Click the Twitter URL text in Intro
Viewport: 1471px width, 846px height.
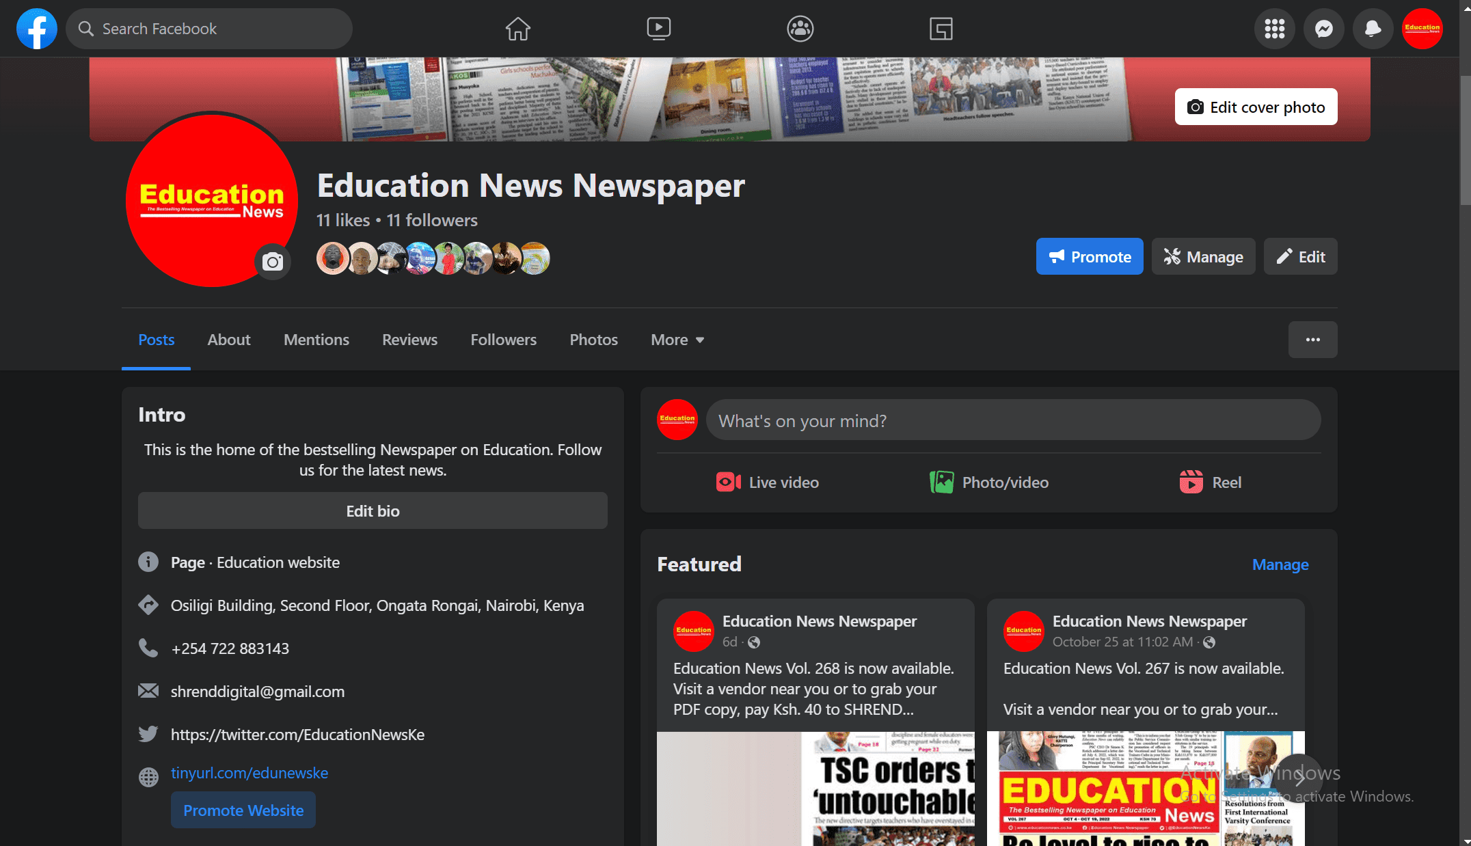[x=297, y=734]
